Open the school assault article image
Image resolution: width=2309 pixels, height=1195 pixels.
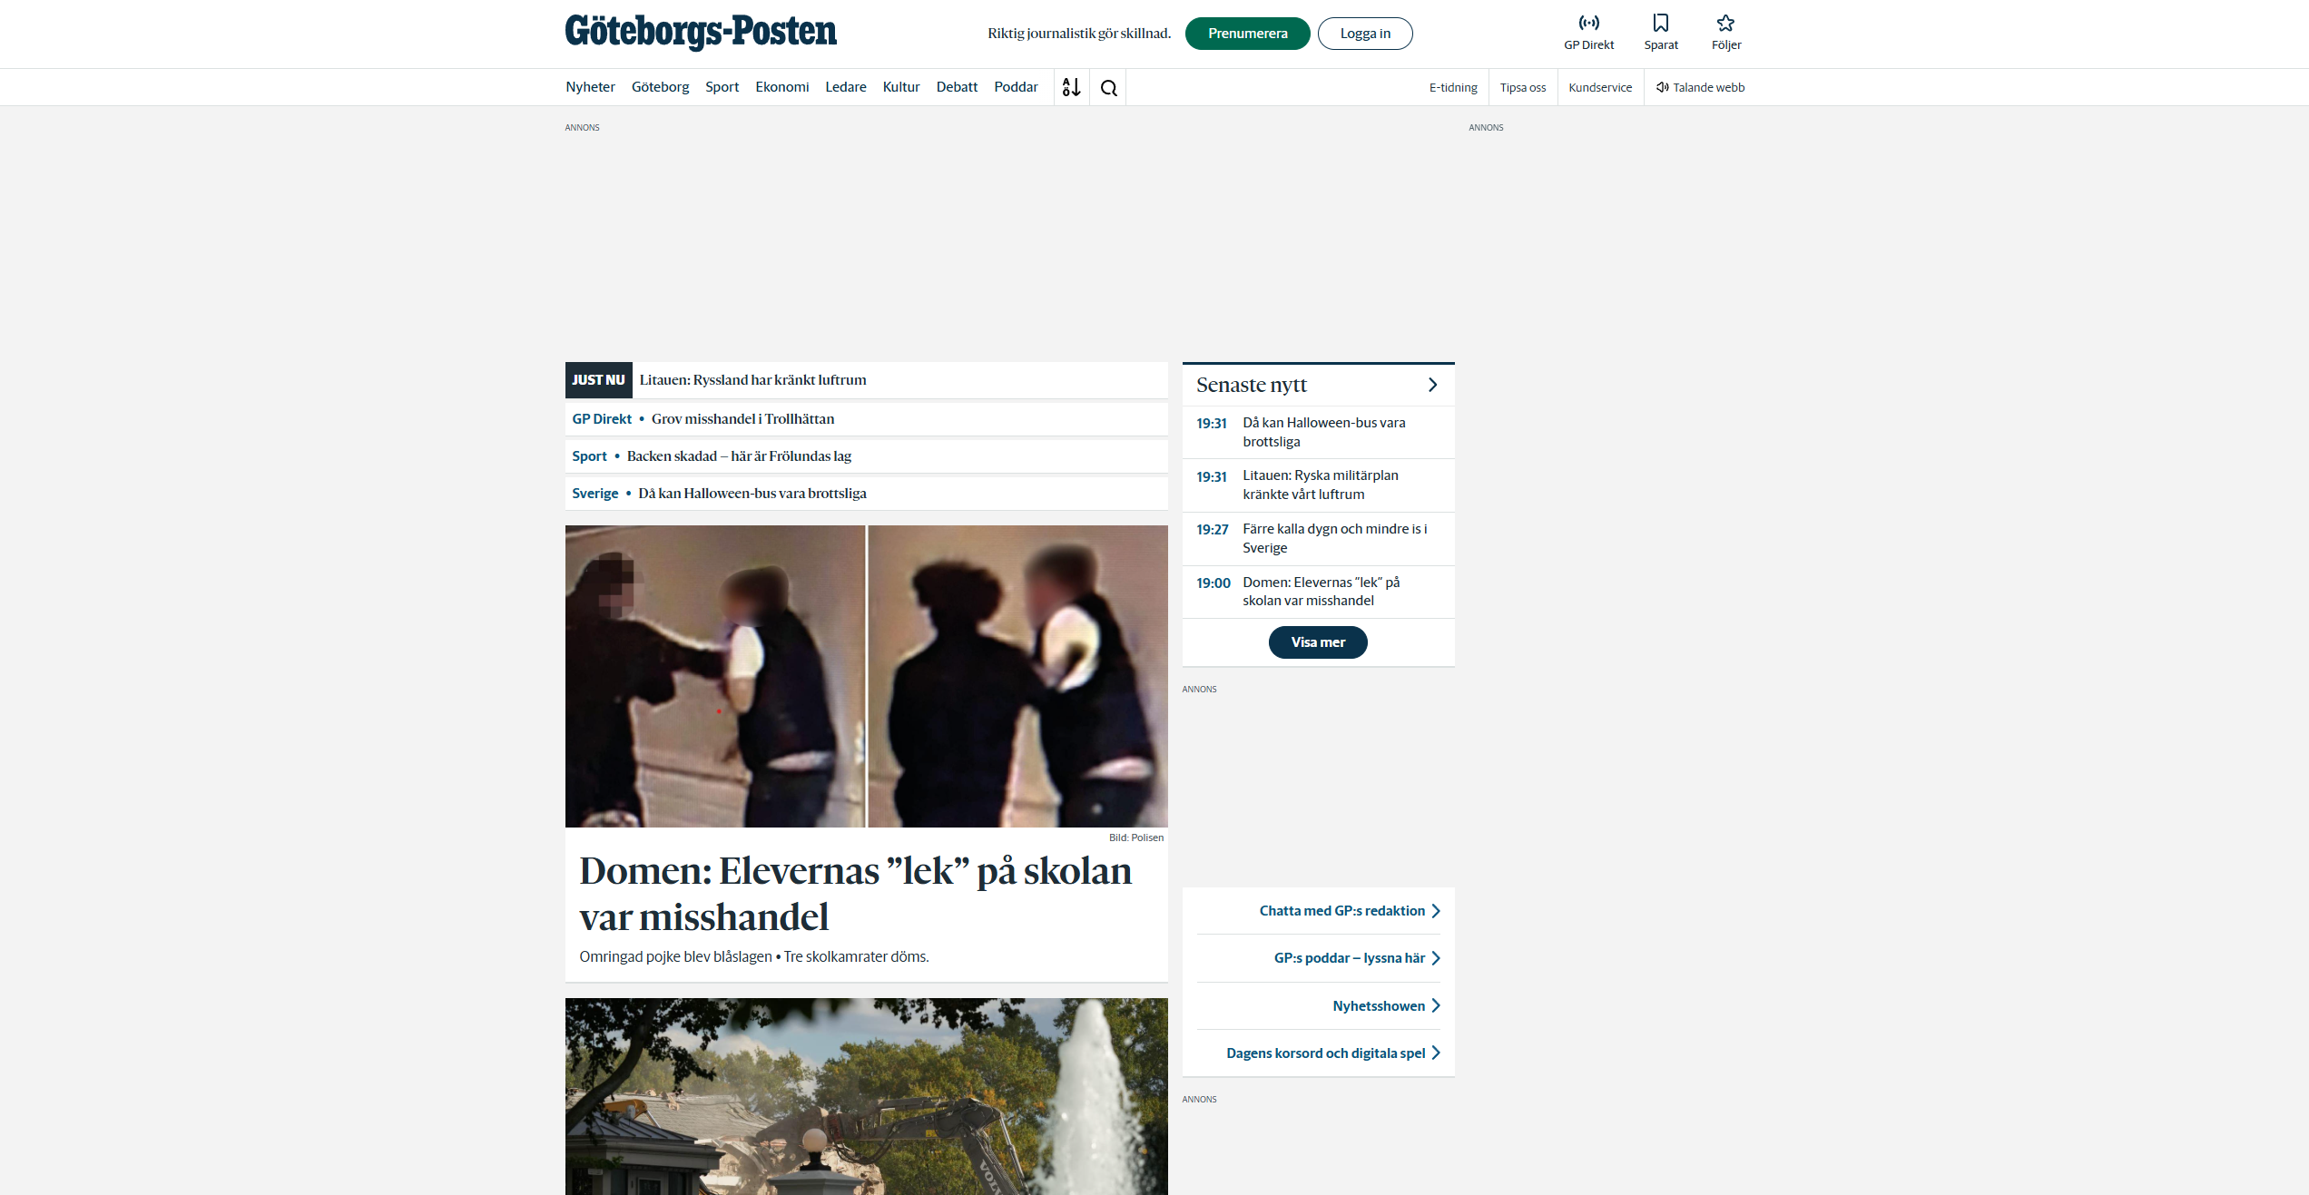coord(866,676)
